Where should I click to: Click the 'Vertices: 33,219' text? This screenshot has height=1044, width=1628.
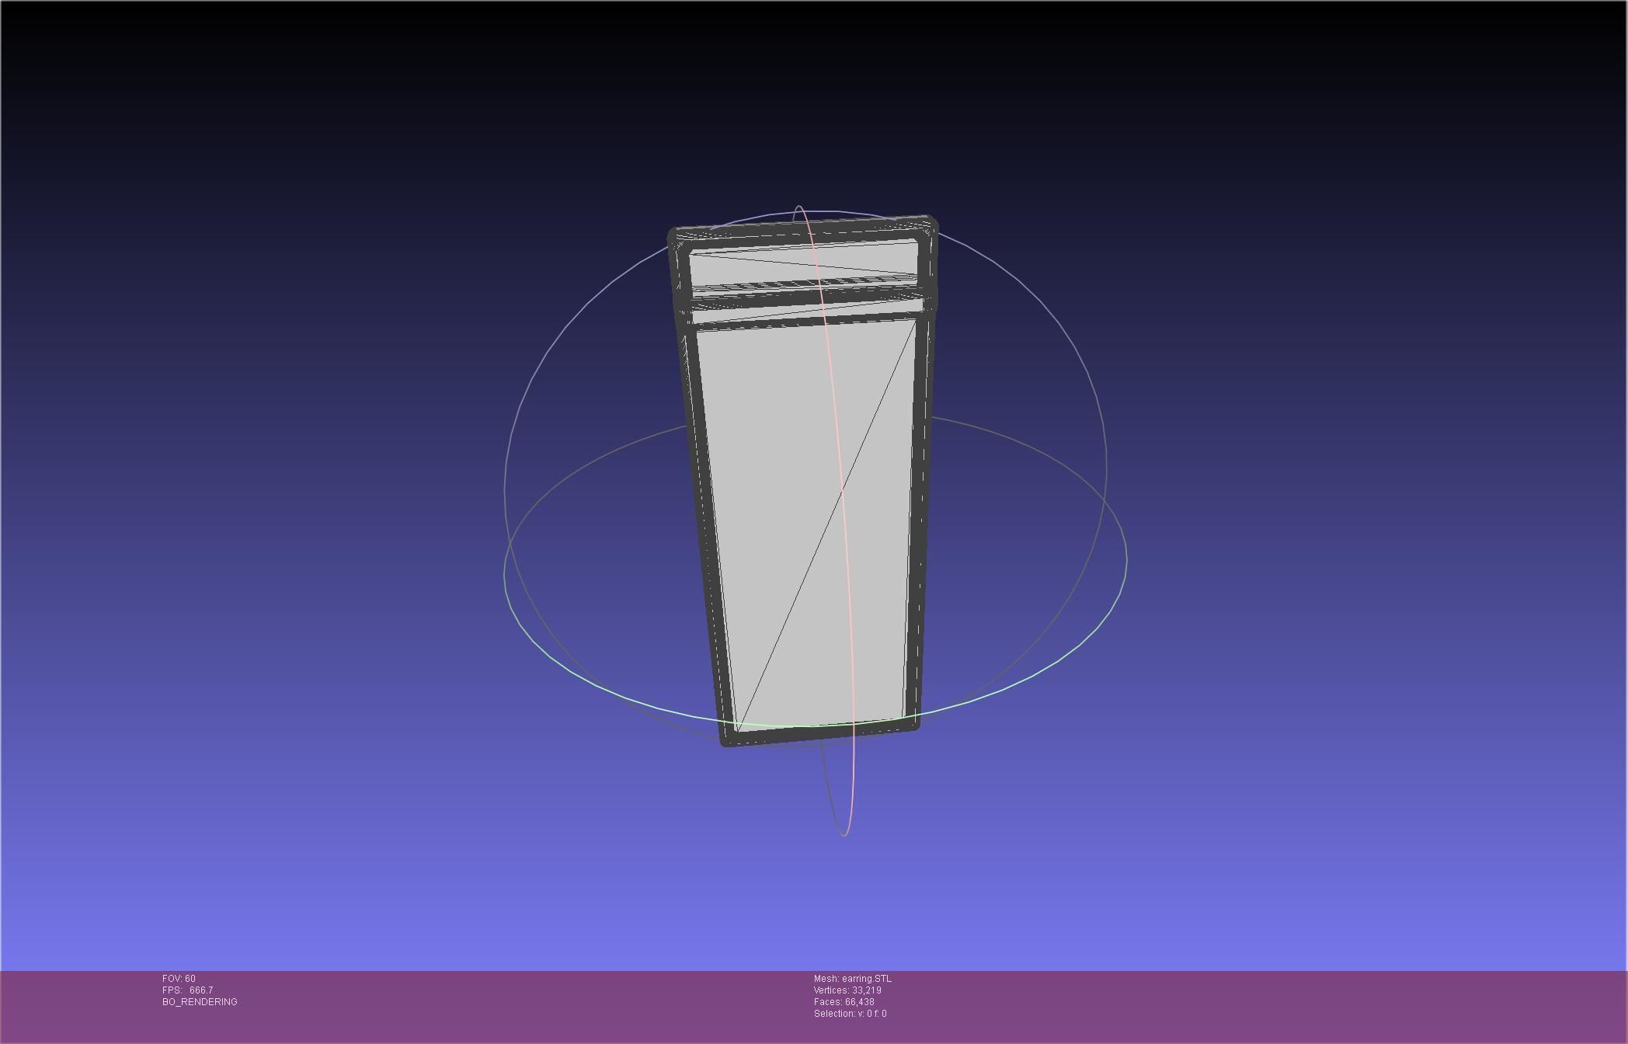click(847, 990)
